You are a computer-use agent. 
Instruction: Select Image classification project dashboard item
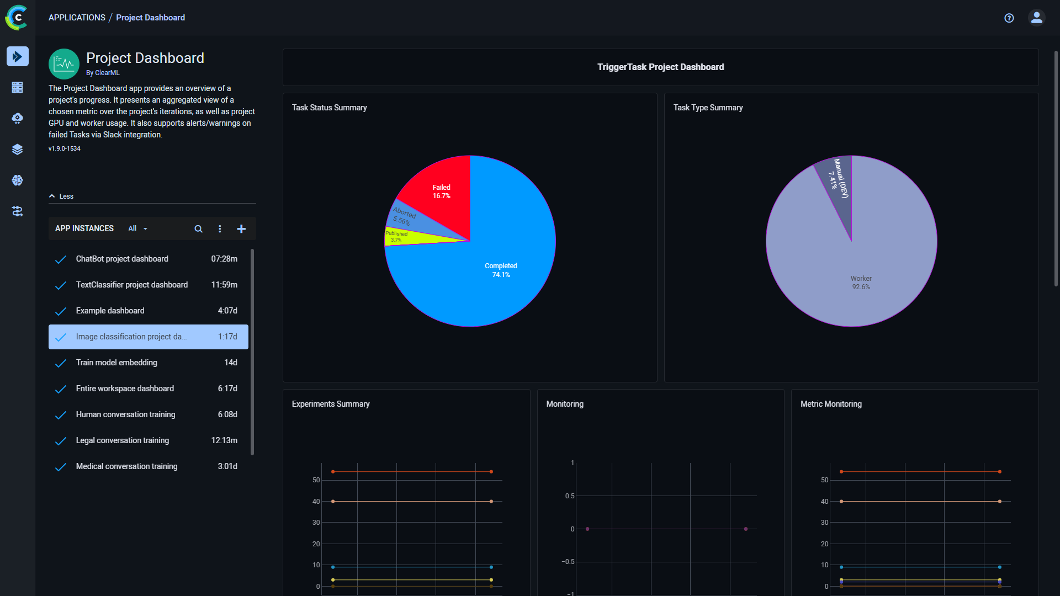tap(148, 336)
